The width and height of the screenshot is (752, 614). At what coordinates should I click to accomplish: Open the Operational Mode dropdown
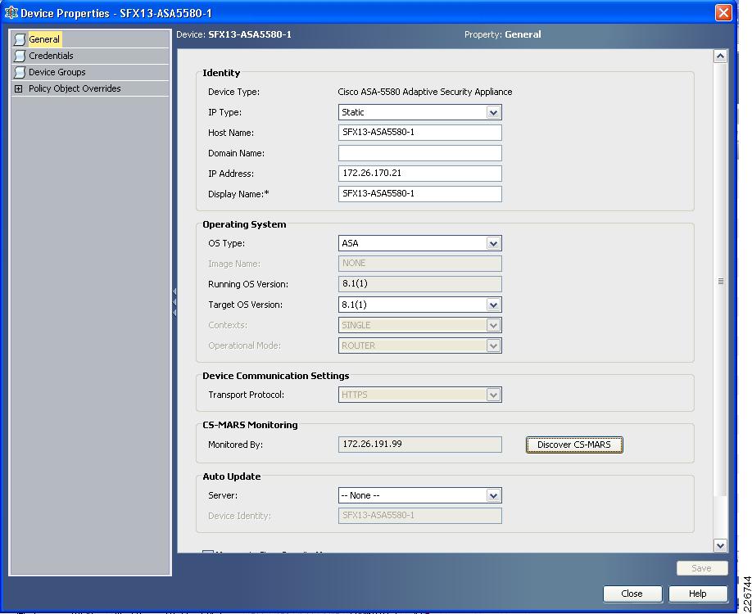493,346
